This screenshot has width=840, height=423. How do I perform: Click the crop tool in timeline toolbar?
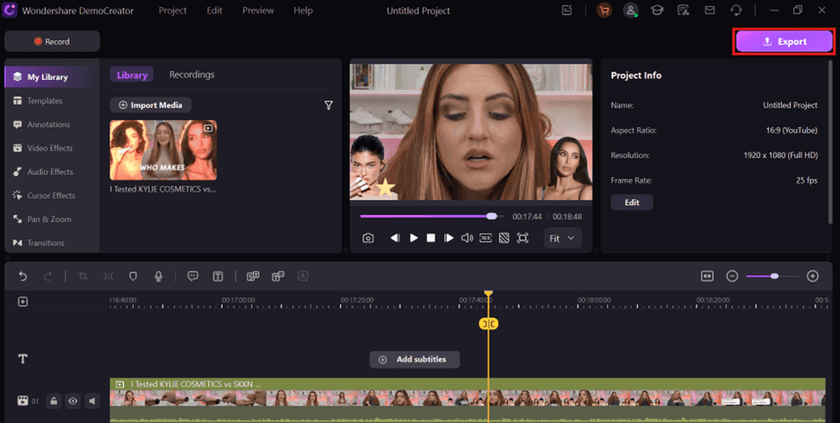(x=83, y=277)
